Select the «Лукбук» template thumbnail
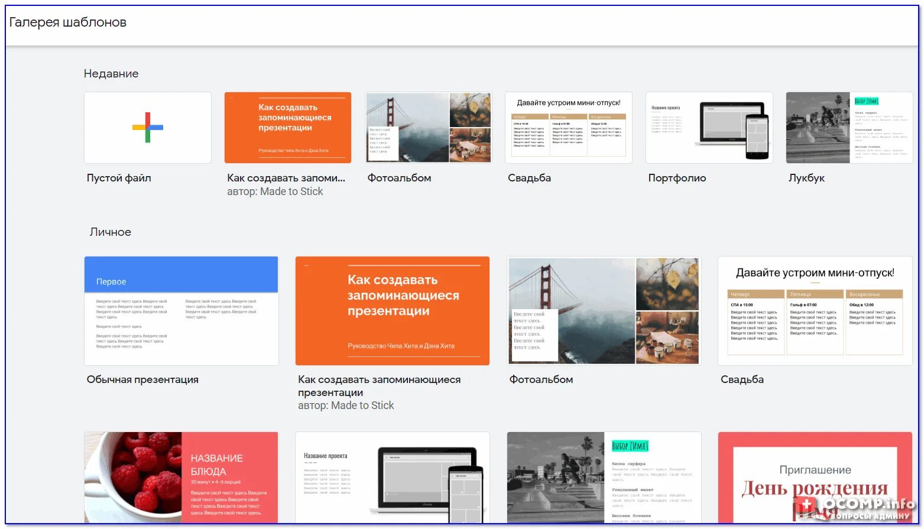Image resolution: width=924 pixels, height=529 pixels. (x=849, y=127)
